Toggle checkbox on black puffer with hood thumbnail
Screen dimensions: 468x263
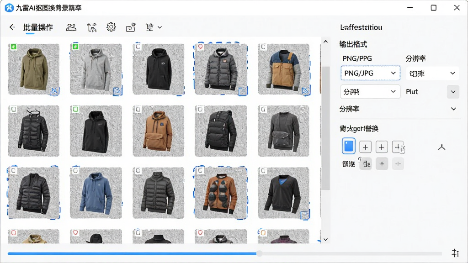click(x=13, y=110)
